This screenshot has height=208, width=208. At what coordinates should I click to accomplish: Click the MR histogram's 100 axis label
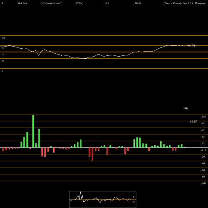pyautogui.click(x=204, y=117)
